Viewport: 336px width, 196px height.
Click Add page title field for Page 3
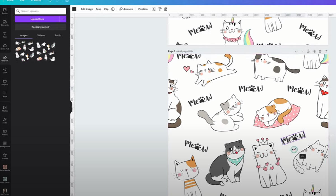(x=185, y=51)
